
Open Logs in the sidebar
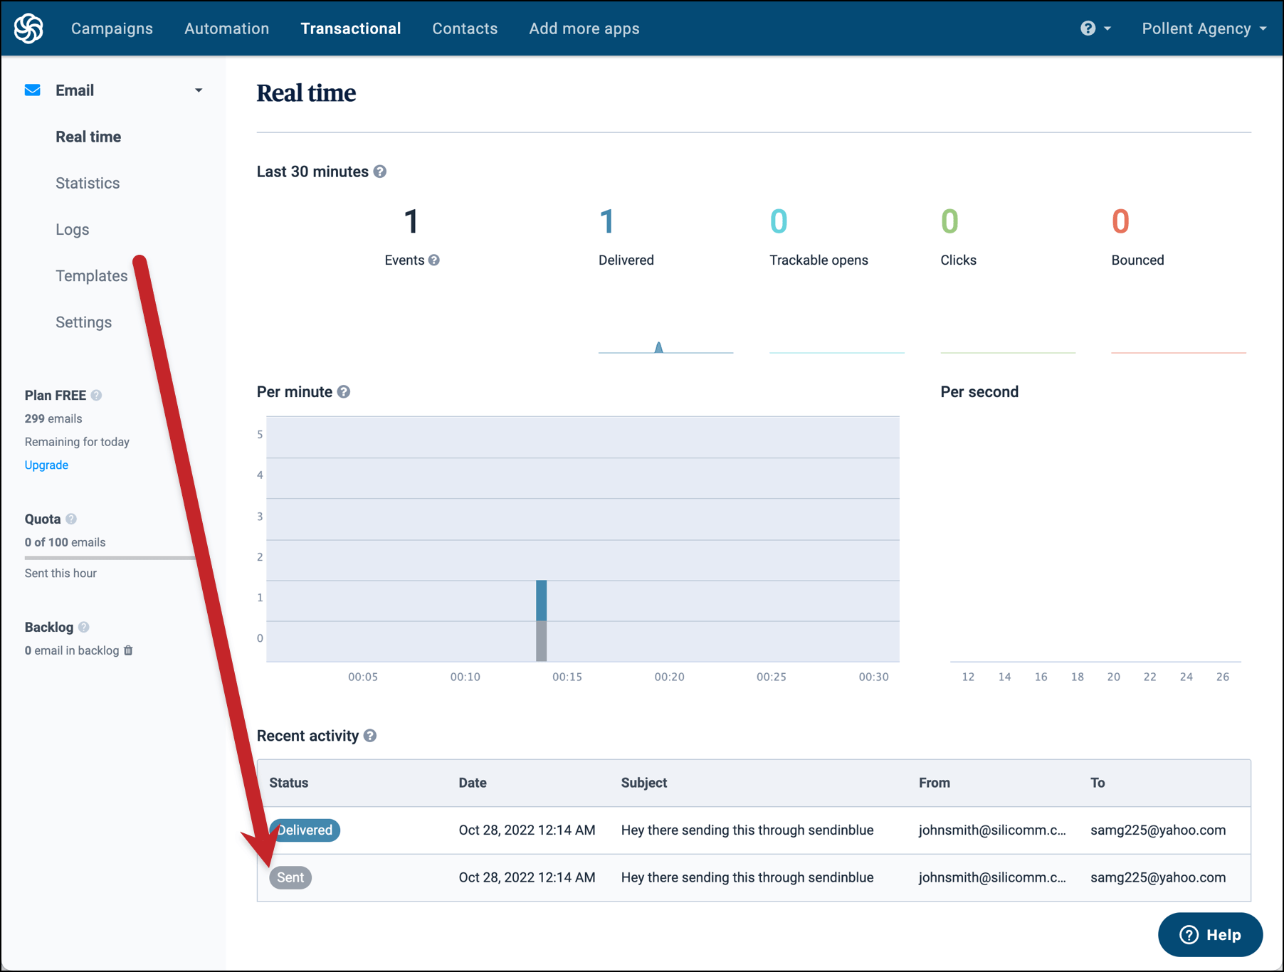point(73,229)
